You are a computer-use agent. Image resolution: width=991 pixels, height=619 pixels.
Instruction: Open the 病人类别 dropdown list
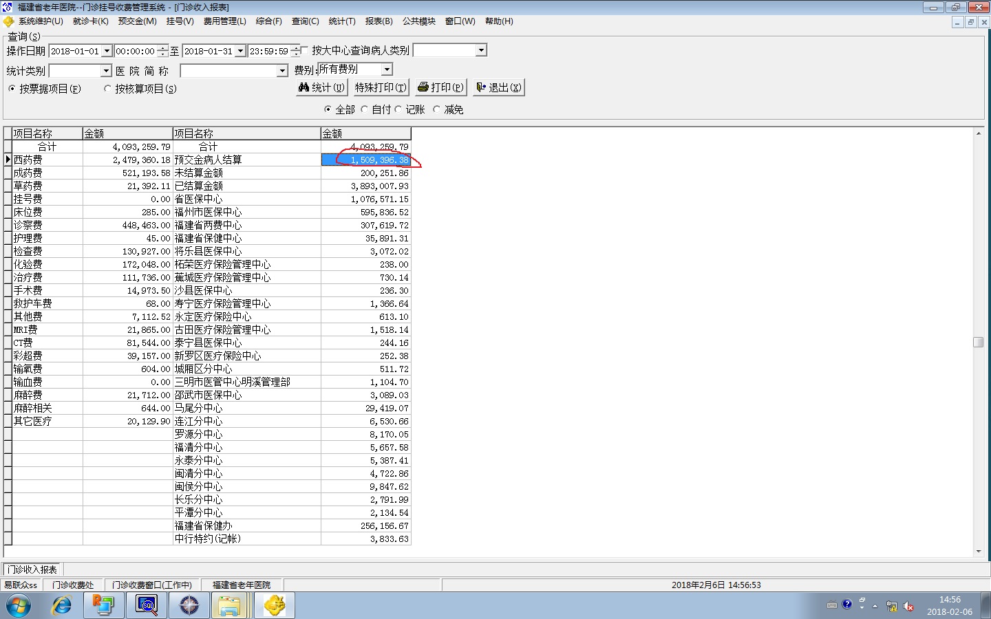[x=481, y=50]
